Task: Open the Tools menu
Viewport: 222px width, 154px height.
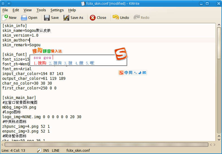Action: pyautogui.click(x=41, y=10)
